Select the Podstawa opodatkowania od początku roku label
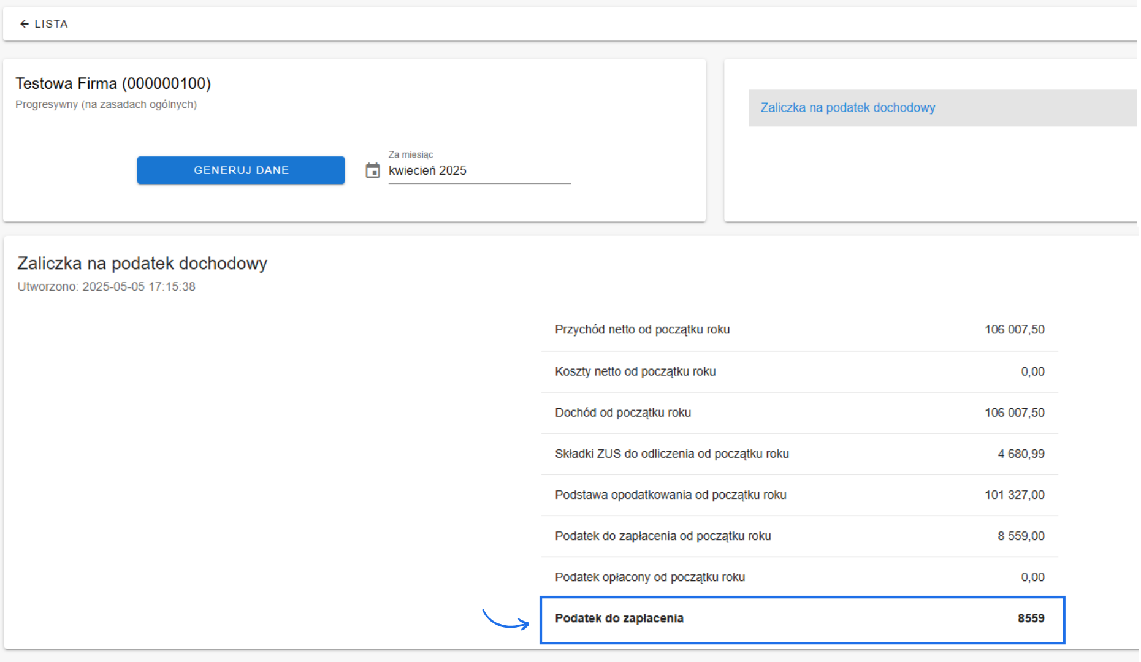The image size is (1141, 662). tap(670, 495)
